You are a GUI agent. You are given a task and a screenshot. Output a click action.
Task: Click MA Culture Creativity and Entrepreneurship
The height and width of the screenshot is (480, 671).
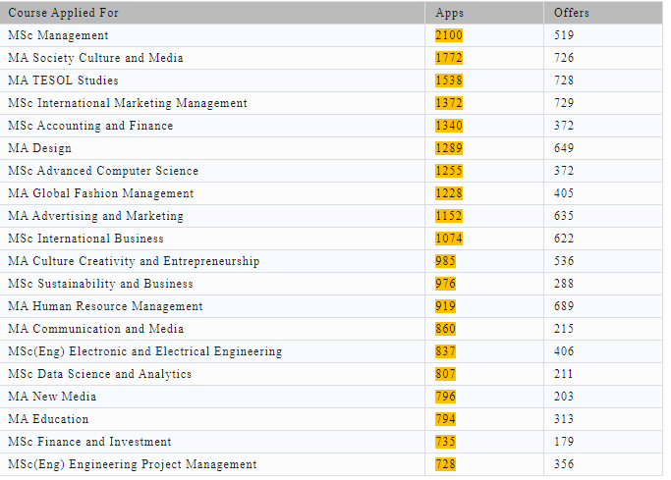pyautogui.click(x=134, y=261)
